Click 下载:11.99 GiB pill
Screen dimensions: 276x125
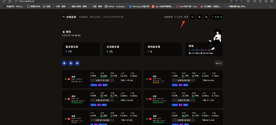[x=127, y=81]
